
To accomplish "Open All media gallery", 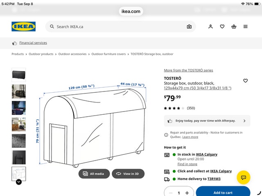I will (94, 174).
